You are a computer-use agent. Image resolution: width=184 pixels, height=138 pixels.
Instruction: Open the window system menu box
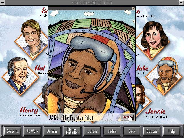pos(3,3)
